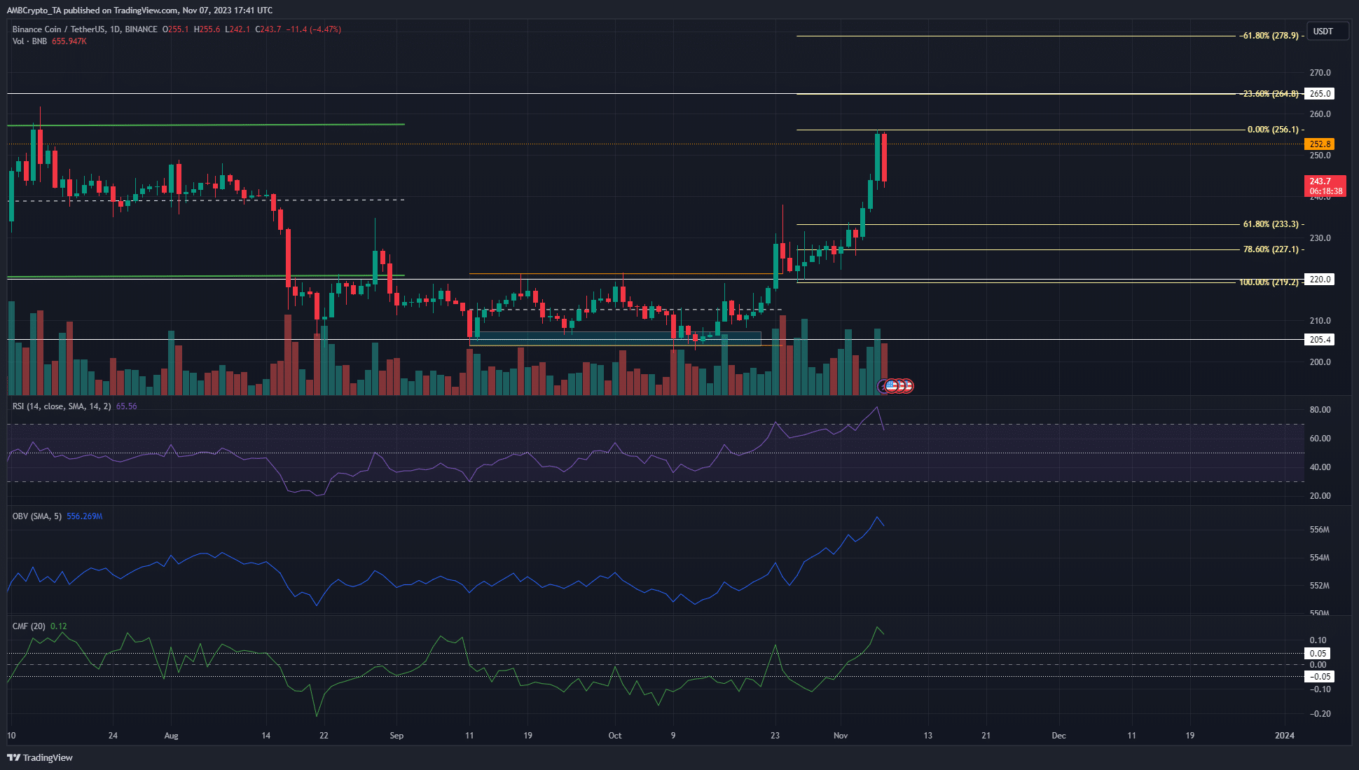This screenshot has height=770, width=1359.
Task: Click the purple lightning event icon
Action: pos(882,386)
